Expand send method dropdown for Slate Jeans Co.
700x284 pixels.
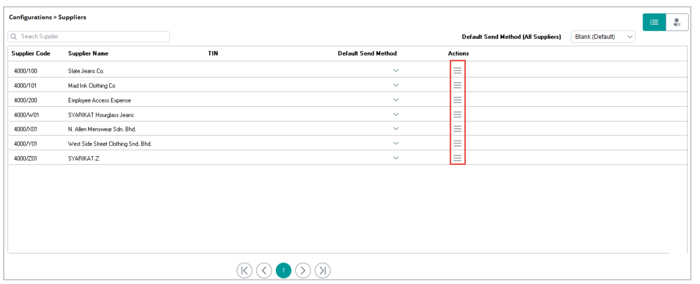(x=395, y=70)
